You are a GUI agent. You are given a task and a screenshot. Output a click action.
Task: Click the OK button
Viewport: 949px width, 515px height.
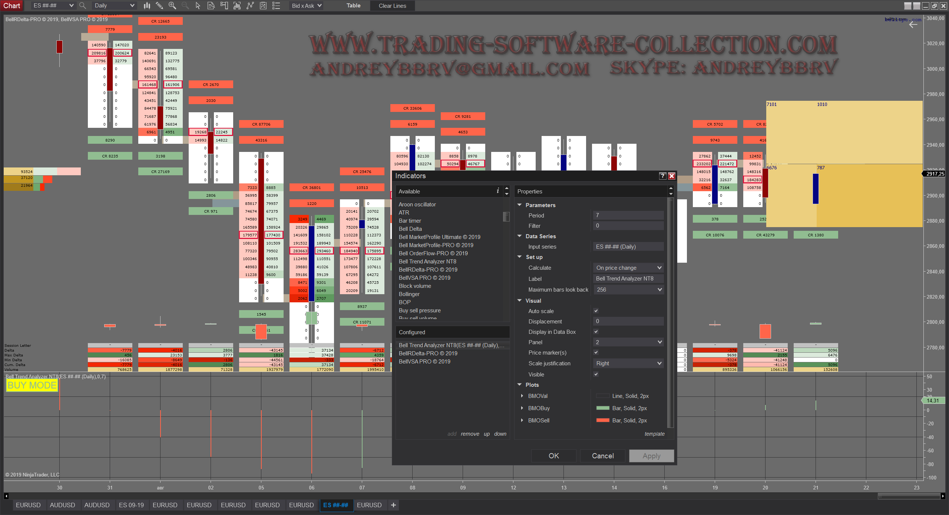[x=553, y=456]
